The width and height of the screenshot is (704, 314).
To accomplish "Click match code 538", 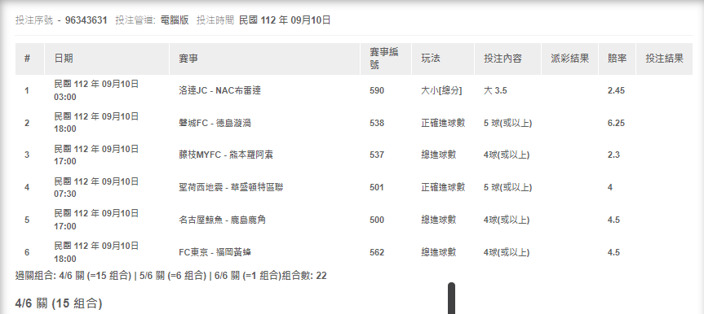I will (x=377, y=123).
